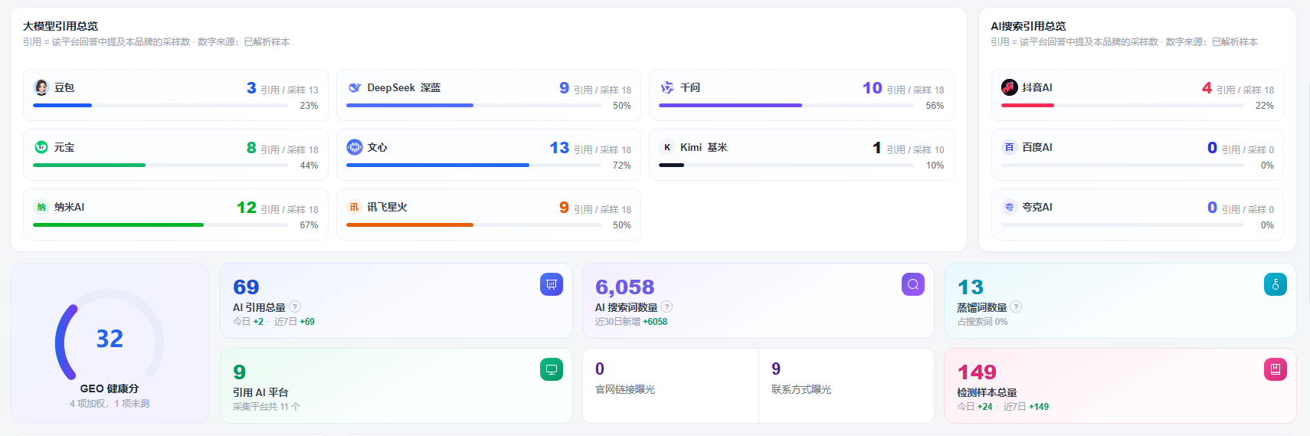Viewport: 1310px width, 436px height.
Task: Click the purple search icon on 6,058 card
Action: tap(913, 284)
